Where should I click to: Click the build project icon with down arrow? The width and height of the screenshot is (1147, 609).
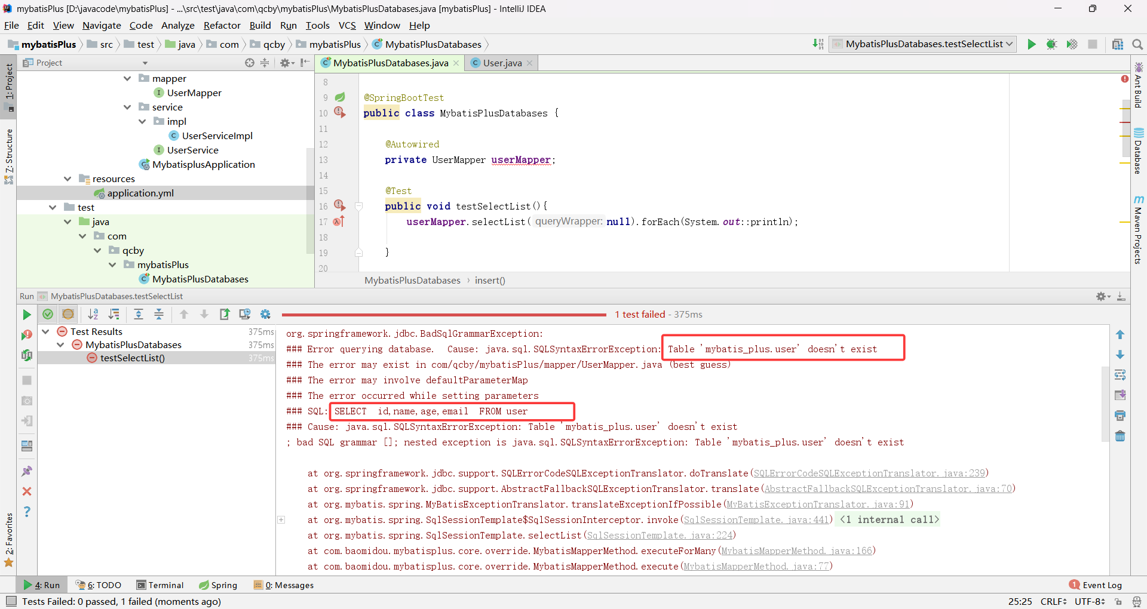[x=818, y=44]
